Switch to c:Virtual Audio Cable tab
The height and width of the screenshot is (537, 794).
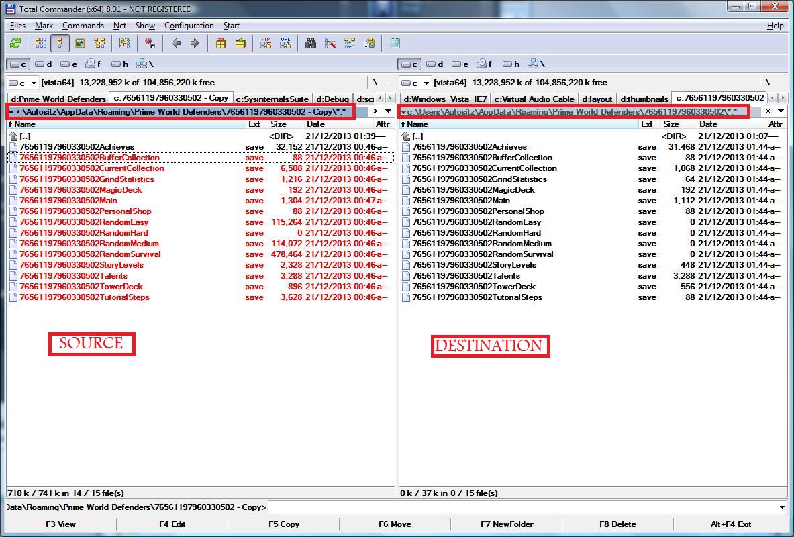pyautogui.click(x=534, y=99)
